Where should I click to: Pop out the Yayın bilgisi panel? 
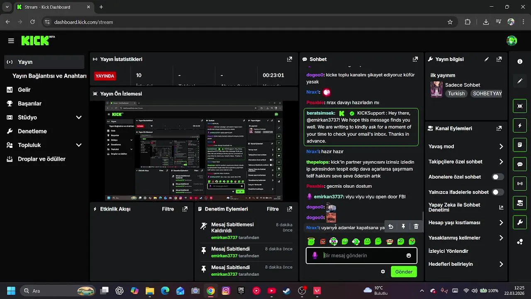[x=499, y=59]
